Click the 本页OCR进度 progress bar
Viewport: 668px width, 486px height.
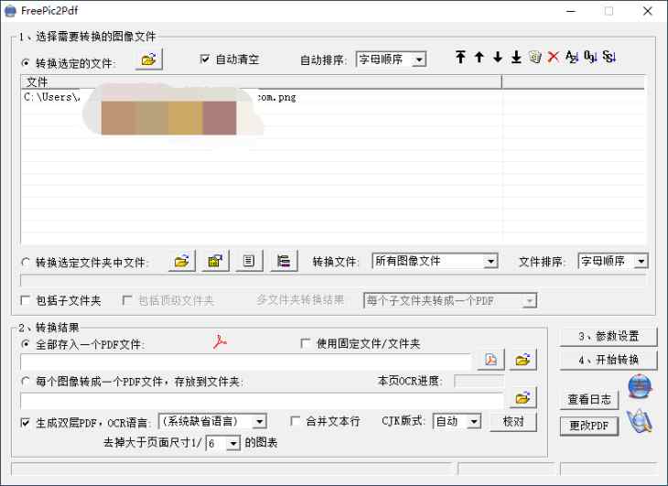click(x=479, y=381)
